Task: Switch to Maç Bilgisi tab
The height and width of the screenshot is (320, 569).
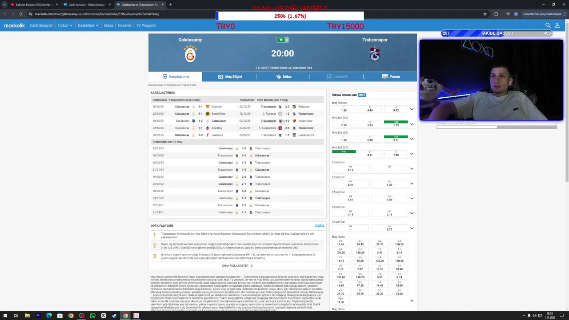Action: tap(230, 76)
